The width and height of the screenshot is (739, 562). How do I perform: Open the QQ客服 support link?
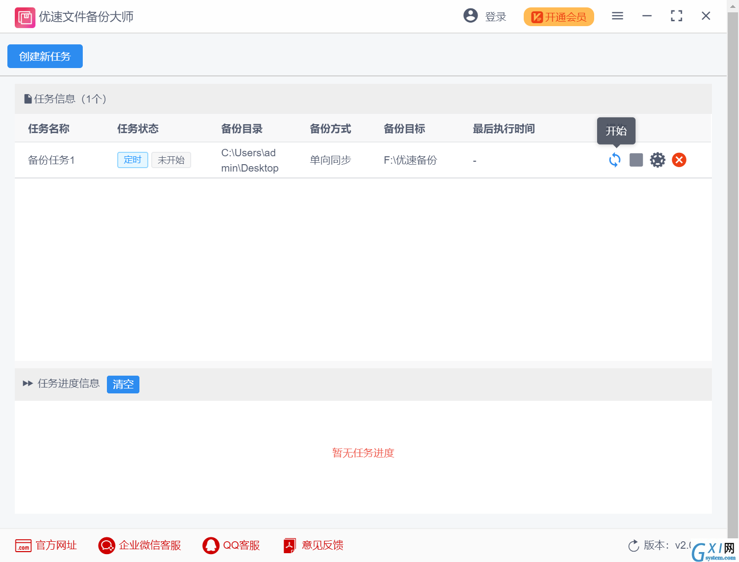(x=241, y=545)
